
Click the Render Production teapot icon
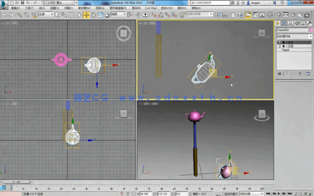pyautogui.click(x=293, y=15)
